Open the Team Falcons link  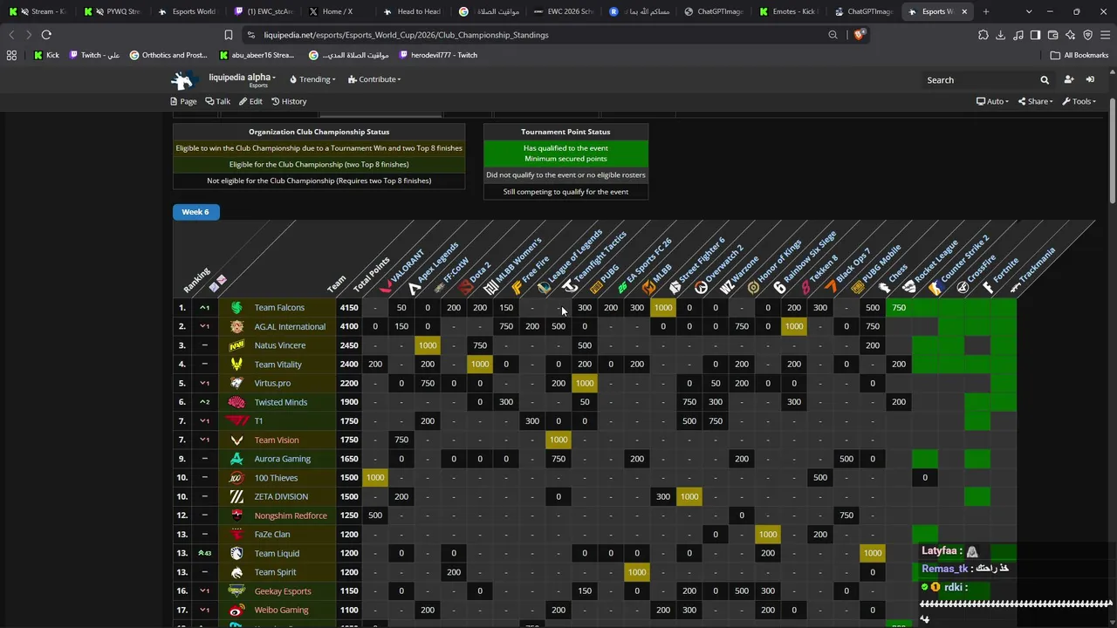(x=279, y=308)
